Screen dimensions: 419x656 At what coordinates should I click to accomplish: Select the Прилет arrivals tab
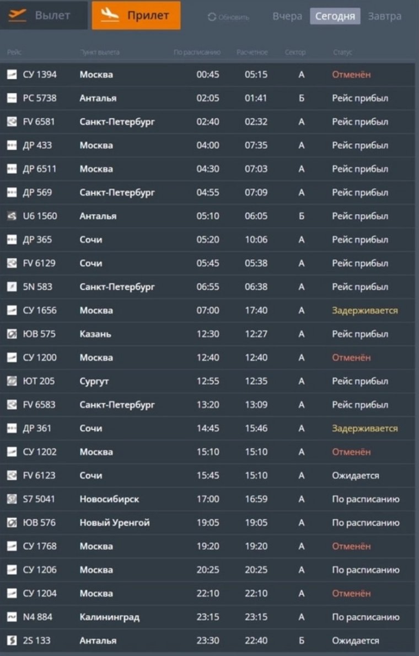click(x=136, y=15)
